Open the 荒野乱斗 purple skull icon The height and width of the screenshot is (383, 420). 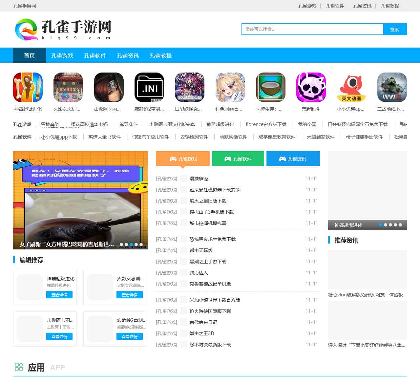tap(311, 87)
